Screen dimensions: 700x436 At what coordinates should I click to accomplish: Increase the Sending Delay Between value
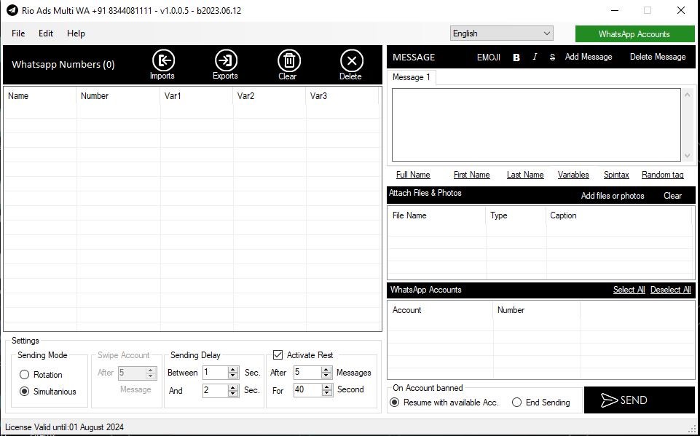click(x=233, y=370)
